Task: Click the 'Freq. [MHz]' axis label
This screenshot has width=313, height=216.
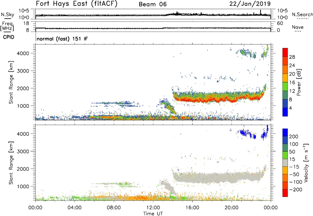Action: 7,27
